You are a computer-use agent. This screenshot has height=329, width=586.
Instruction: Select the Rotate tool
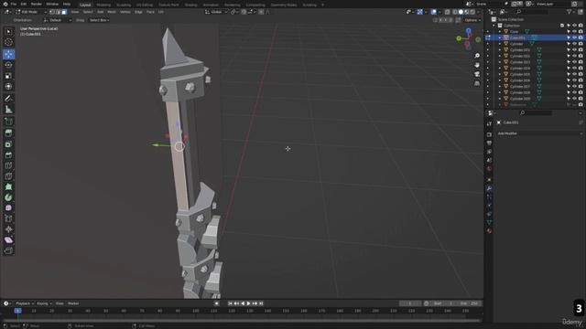pyautogui.click(x=8, y=65)
